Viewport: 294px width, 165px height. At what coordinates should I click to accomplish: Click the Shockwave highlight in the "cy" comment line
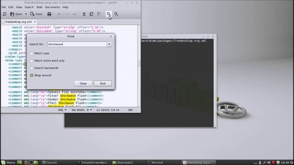coord(66,103)
